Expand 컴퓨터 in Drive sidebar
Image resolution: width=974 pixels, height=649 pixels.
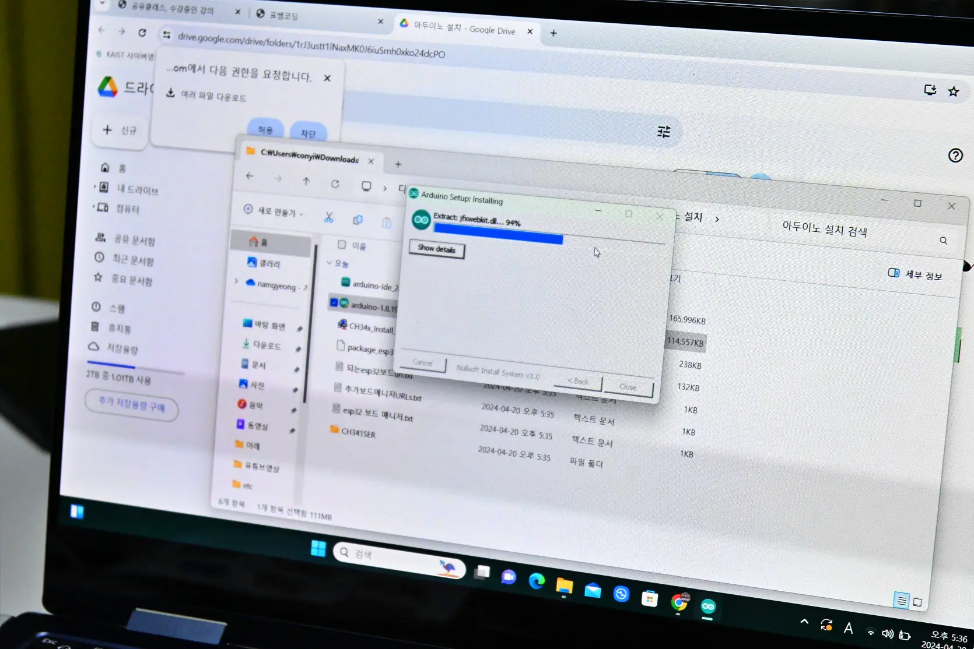coord(94,206)
